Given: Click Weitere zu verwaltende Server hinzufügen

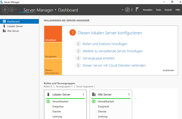Looking at the screenshot, I should pos(113,51).
